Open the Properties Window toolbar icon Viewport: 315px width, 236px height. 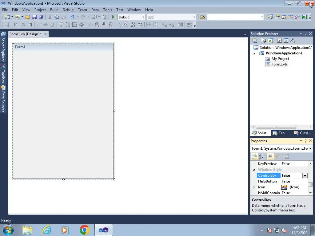coord(277,17)
